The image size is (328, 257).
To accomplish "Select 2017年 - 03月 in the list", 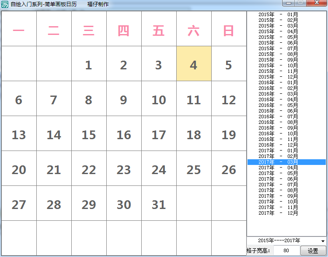I will coord(278,162).
